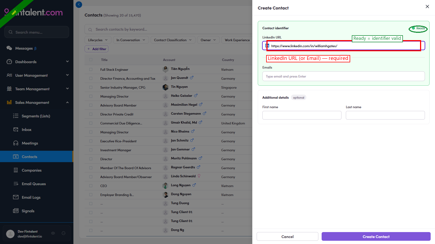The image size is (435, 244).
Task: Close the Create Contact panel
Action: pyautogui.click(x=427, y=7)
